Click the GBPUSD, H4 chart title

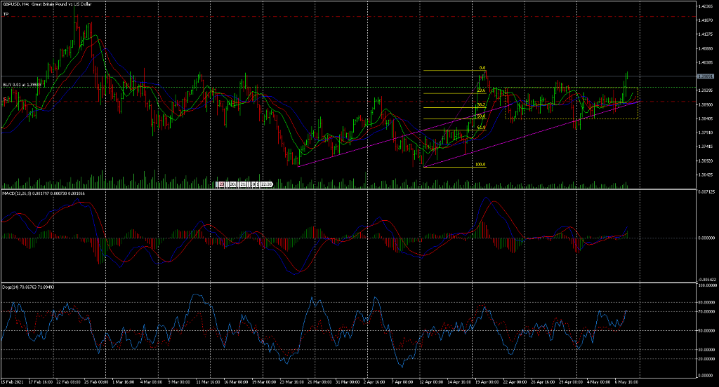click(40, 4)
